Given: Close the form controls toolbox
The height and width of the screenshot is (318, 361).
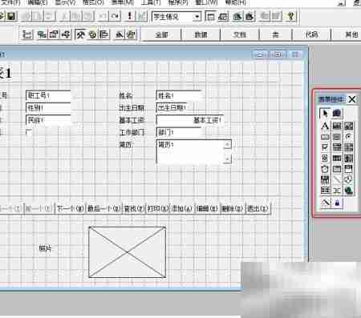Looking at the screenshot, I should pos(352,99).
